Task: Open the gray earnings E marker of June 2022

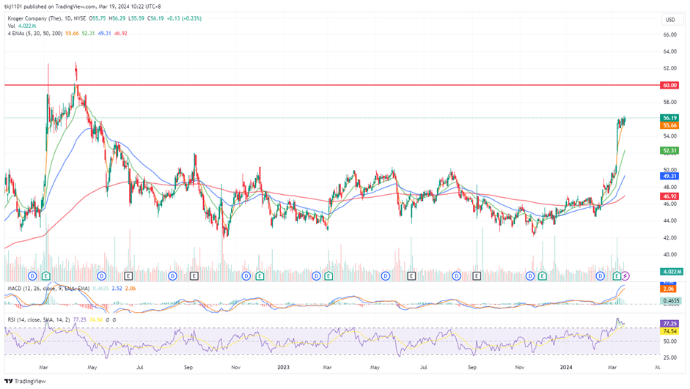Action: click(128, 276)
